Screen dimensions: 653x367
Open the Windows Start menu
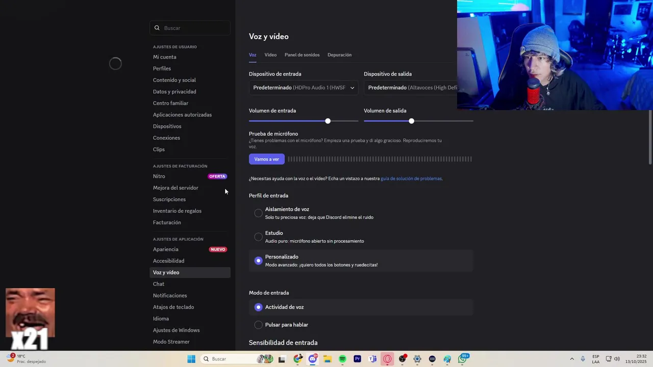coord(191,359)
